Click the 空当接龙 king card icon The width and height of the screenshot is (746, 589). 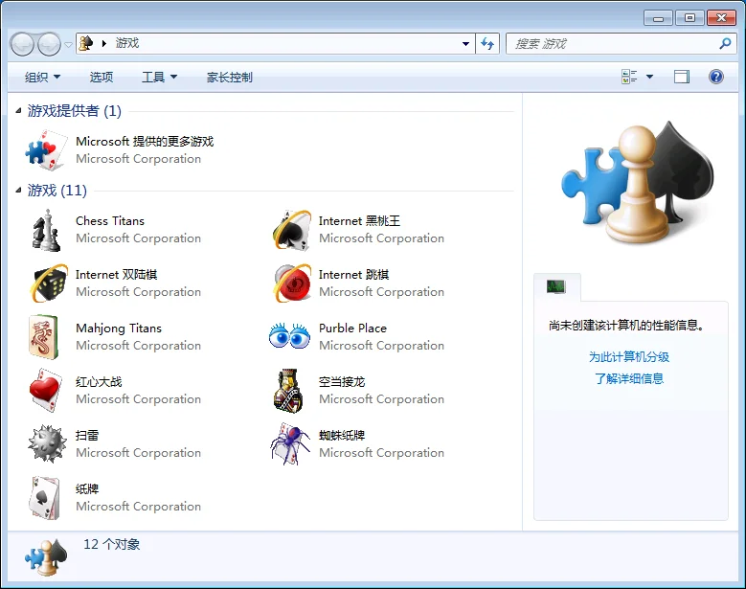(289, 391)
